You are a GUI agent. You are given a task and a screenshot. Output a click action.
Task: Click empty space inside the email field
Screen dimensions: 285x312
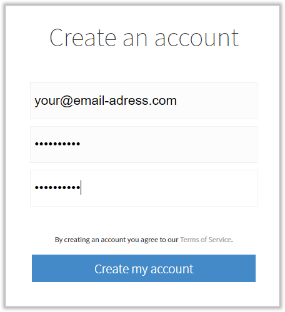217,100
